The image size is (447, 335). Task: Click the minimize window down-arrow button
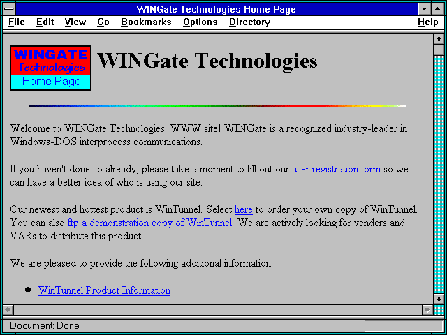tap(424, 9)
